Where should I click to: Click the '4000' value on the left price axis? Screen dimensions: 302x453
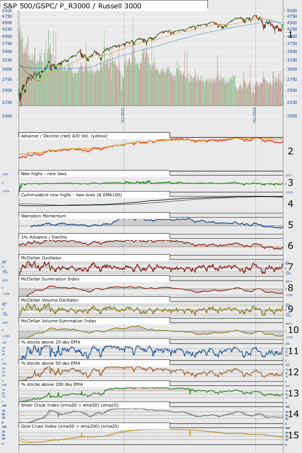coord(7,36)
